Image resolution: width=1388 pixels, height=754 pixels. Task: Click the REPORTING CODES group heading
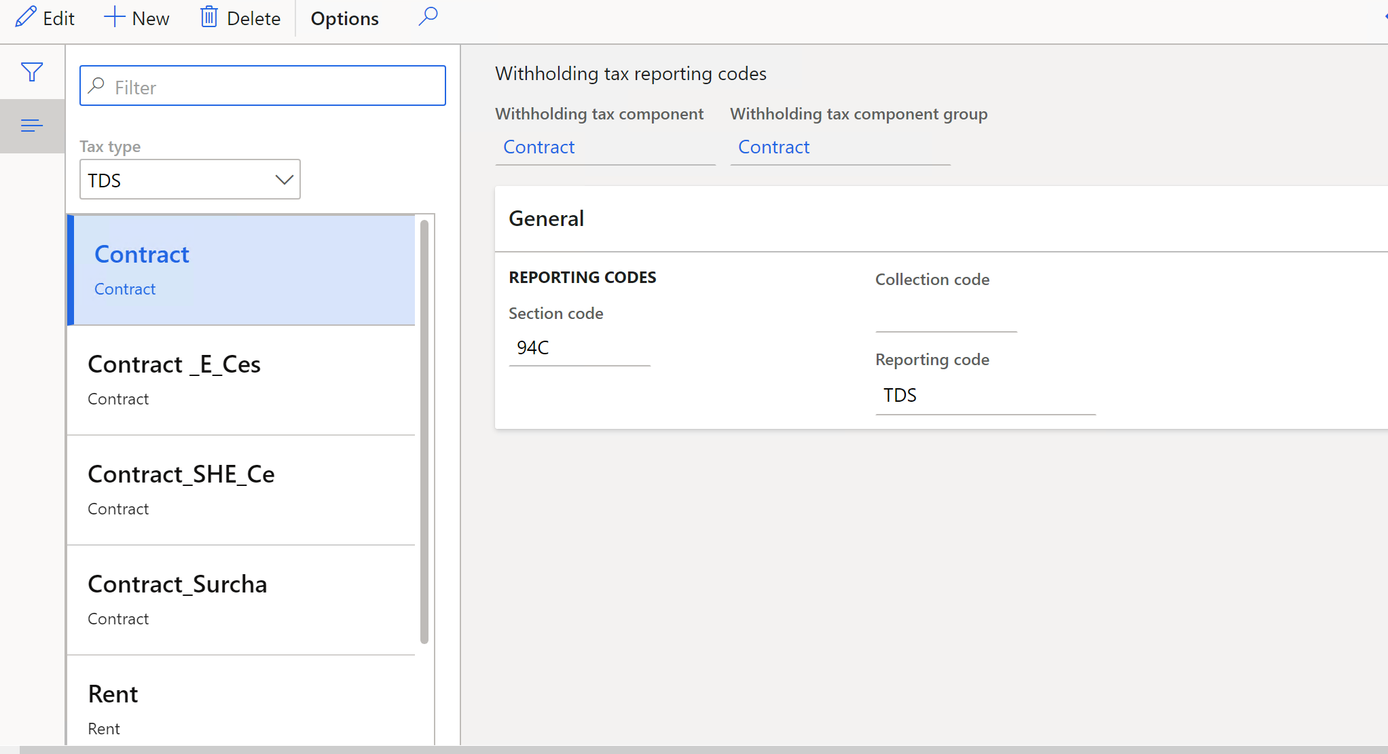[582, 277]
